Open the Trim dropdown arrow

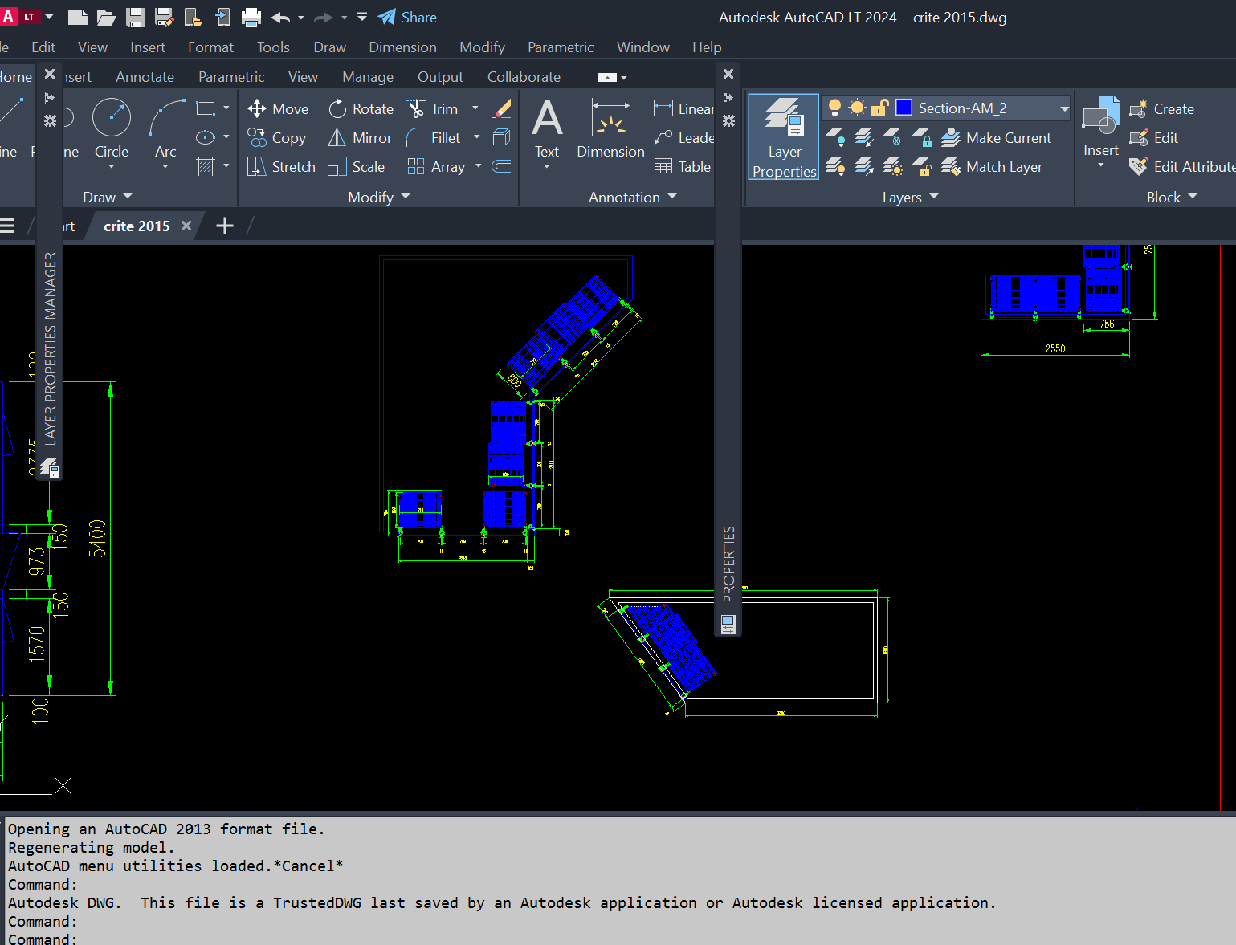(475, 108)
